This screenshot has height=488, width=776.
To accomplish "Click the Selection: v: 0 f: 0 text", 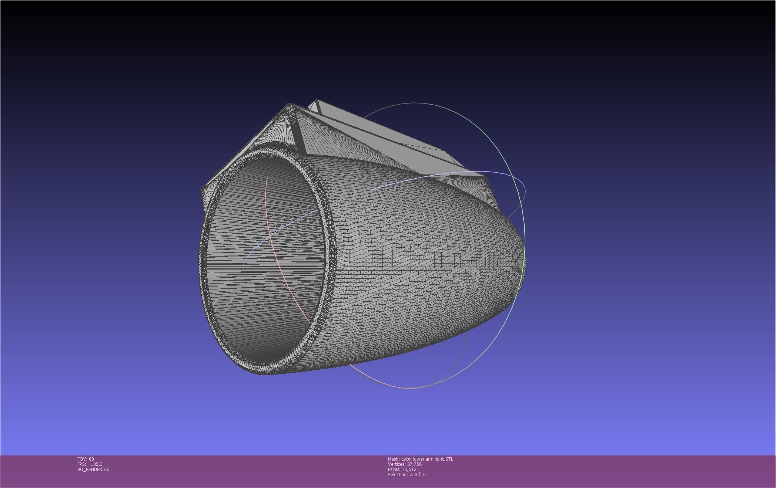I will 407,474.
